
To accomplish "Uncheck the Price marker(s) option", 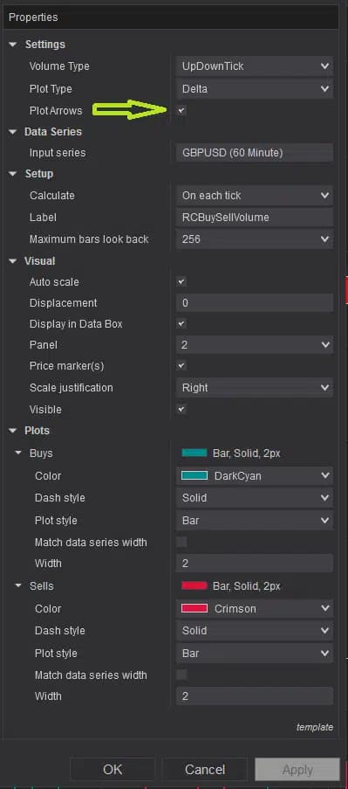I will click(x=181, y=366).
